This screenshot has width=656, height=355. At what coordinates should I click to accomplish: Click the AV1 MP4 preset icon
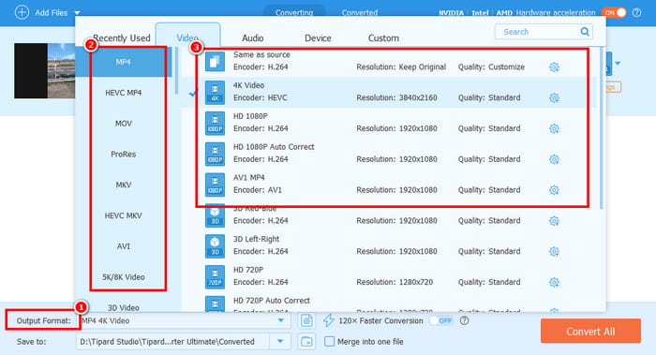pos(215,185)
